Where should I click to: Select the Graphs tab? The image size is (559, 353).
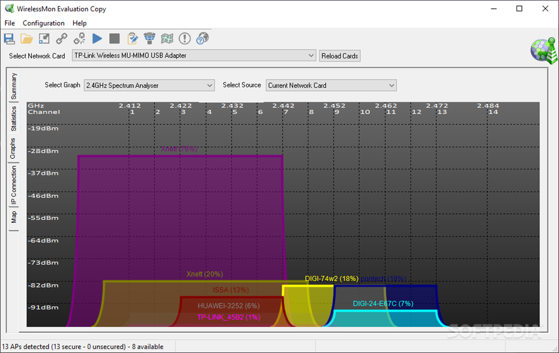point(13,148)
